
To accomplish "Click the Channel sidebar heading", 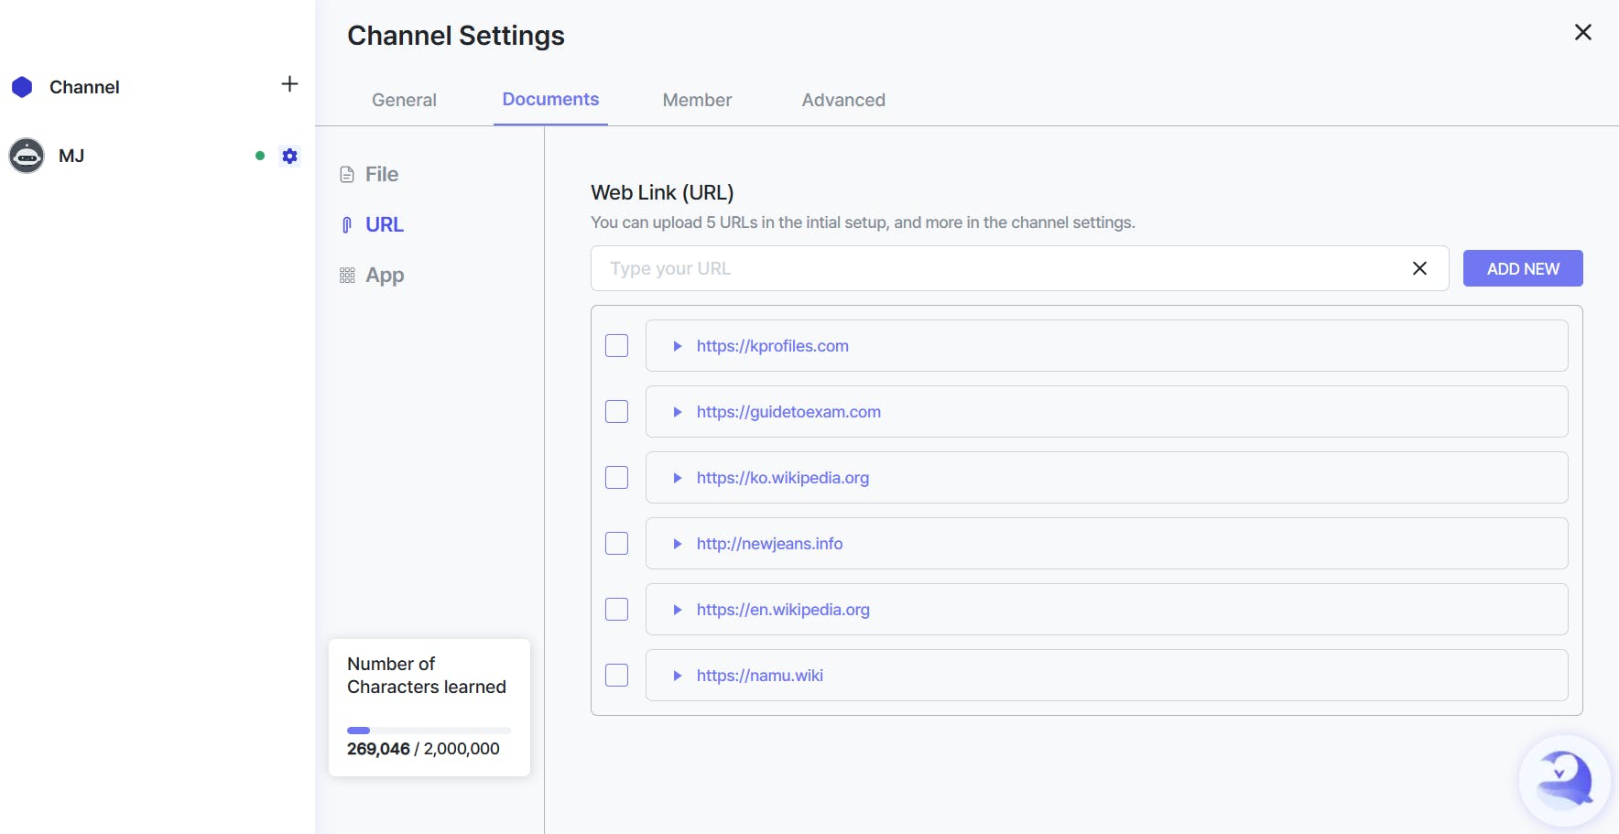I will [84, 87].
